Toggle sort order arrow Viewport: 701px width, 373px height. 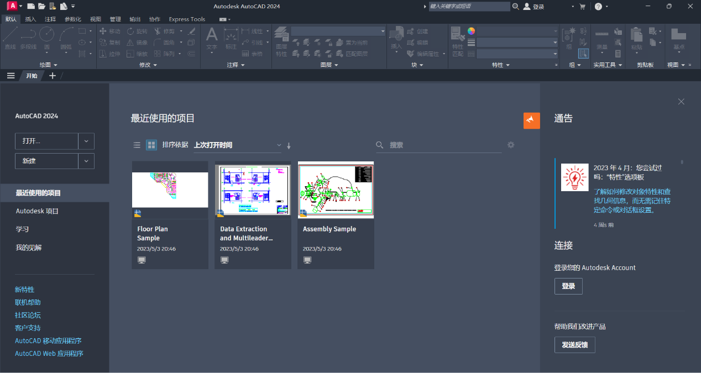[289, 145]
